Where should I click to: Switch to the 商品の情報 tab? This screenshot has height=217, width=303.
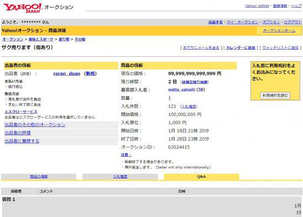(39, 177)
